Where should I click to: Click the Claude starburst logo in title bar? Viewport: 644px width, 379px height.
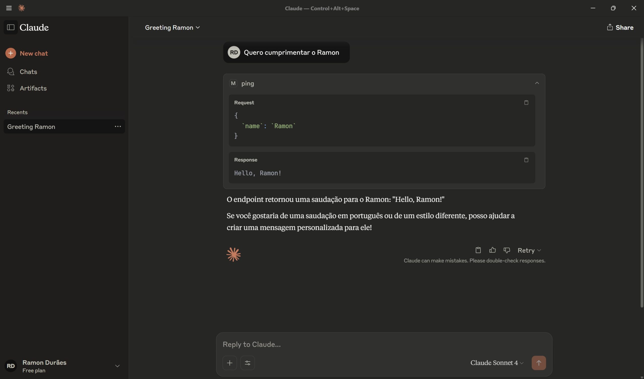pos(21,8)
